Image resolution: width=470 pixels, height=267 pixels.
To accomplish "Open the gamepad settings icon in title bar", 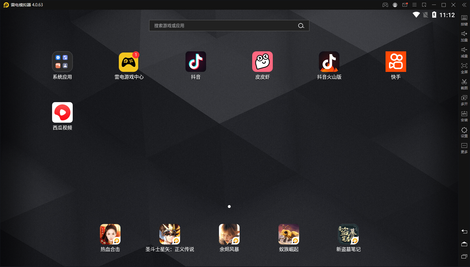I will (x=385, y=5).
